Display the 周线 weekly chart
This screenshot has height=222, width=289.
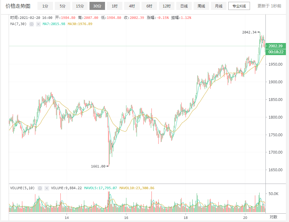tap(201, 6)
